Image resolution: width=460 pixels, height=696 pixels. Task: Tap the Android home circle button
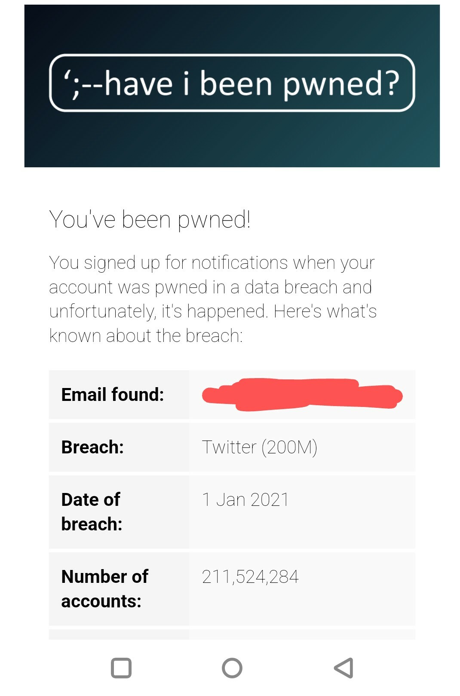pyautogui.click(x=232, y=668)
